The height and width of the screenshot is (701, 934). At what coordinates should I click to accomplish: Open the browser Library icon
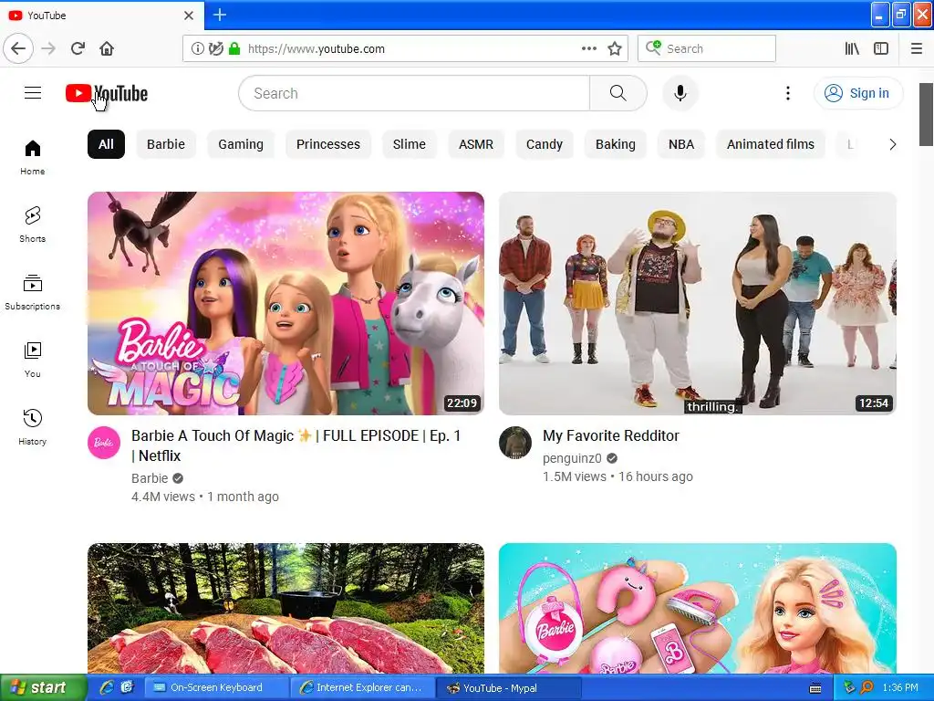[x=852, y=48]
